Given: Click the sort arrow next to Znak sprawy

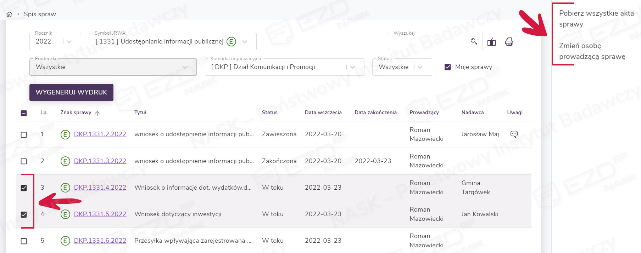Looking at the screenshot, I should tap(97, 113).
